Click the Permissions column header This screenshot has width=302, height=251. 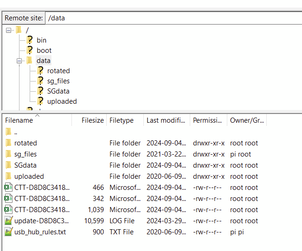(207, 120)
